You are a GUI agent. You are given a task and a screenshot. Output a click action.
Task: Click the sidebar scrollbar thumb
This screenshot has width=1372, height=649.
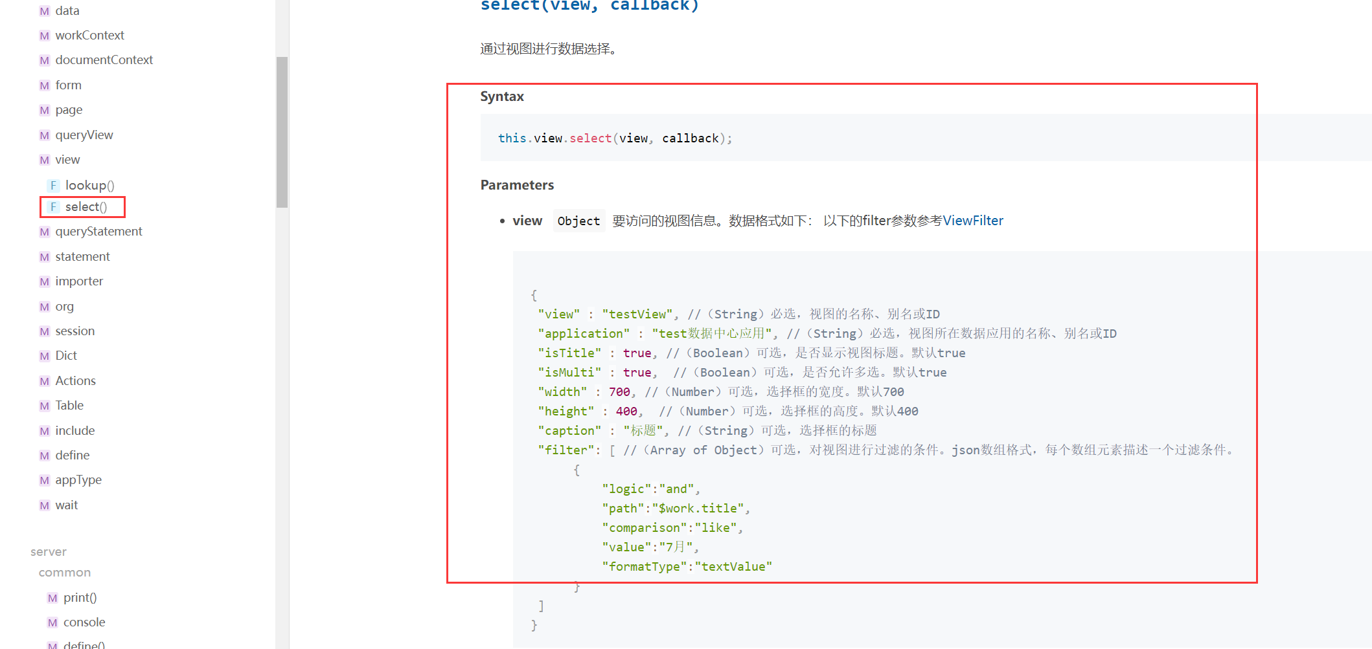point(282,132)
